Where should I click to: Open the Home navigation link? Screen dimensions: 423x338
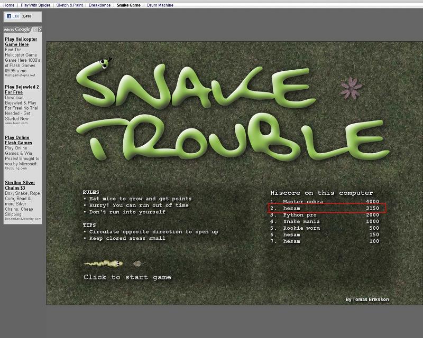pos(9,5)
